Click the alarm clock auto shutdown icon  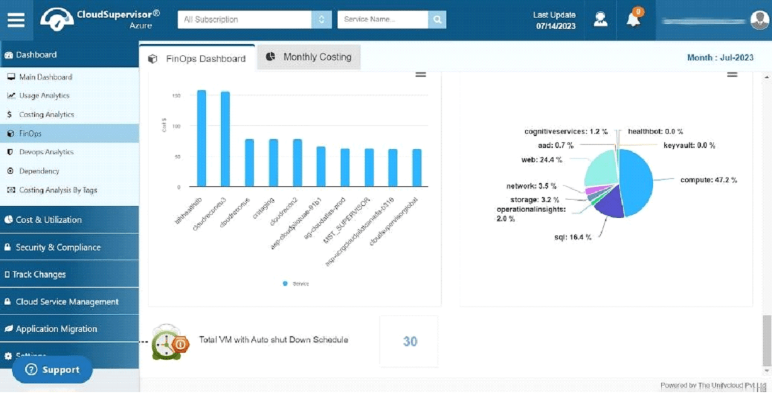point(170,343)
